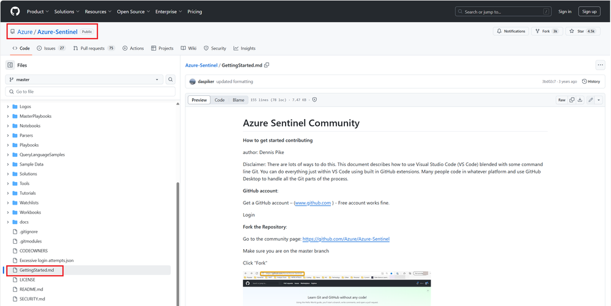
Task: Switch file view to Code
Action: click(219, 100)
